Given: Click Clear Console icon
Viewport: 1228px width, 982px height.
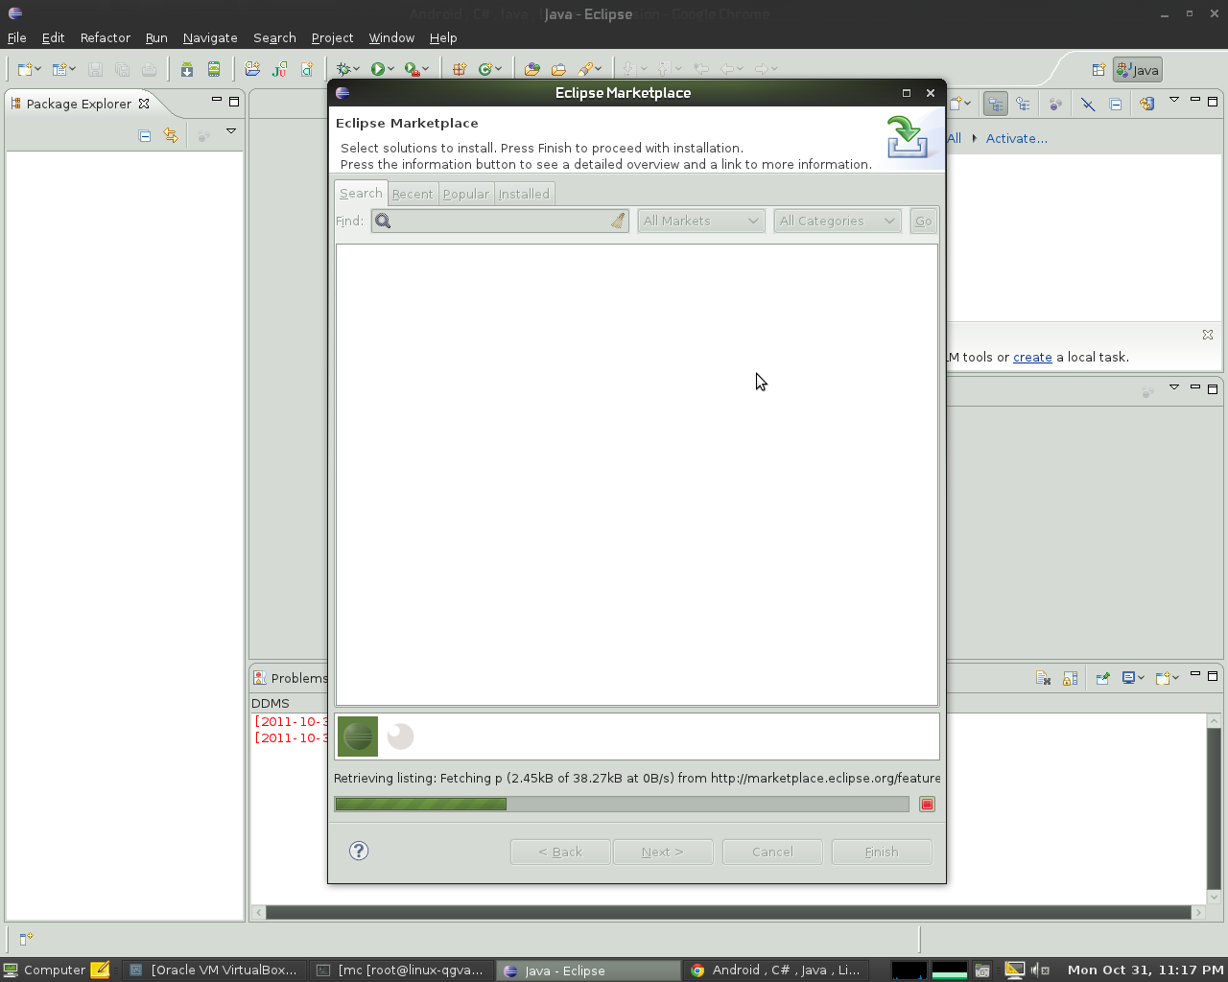Looking at the screenshot, I should pyautogui.click(x=1044, y=678).
